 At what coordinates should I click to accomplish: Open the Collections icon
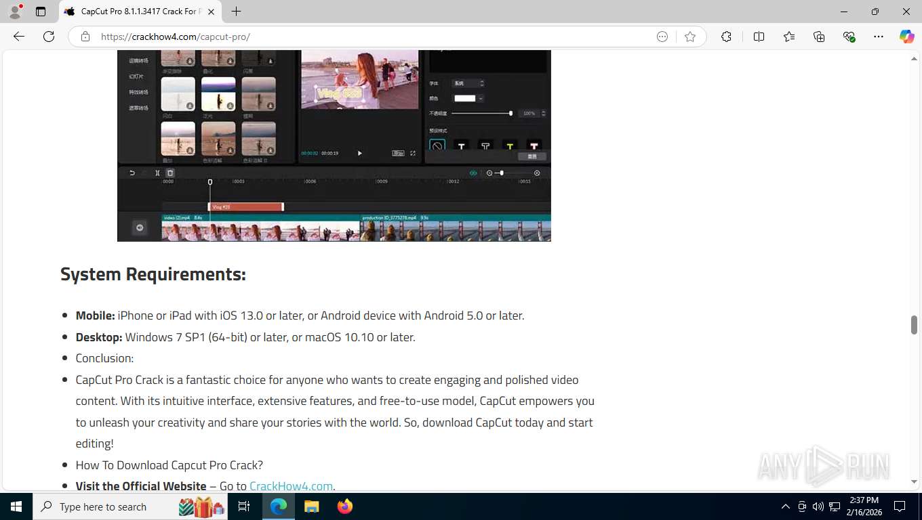819,37
